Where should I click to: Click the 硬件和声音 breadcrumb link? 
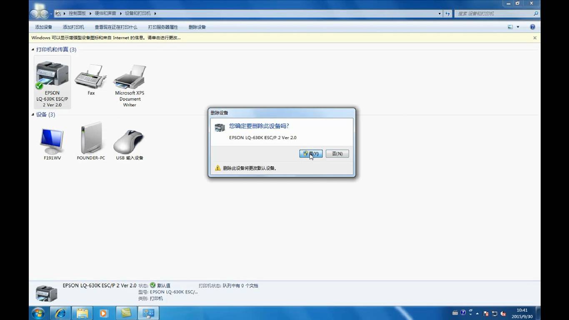[x=105, y=13]
